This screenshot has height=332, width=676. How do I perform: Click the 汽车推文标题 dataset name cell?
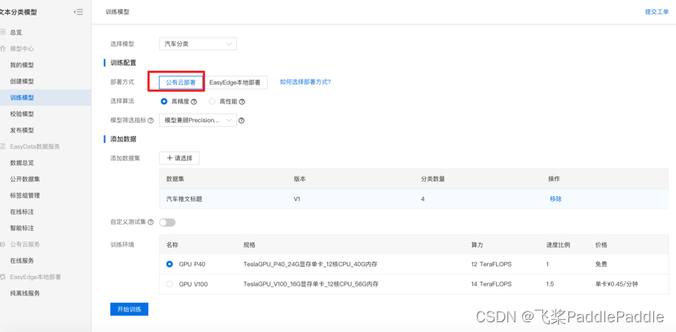[x=185, y=199]
